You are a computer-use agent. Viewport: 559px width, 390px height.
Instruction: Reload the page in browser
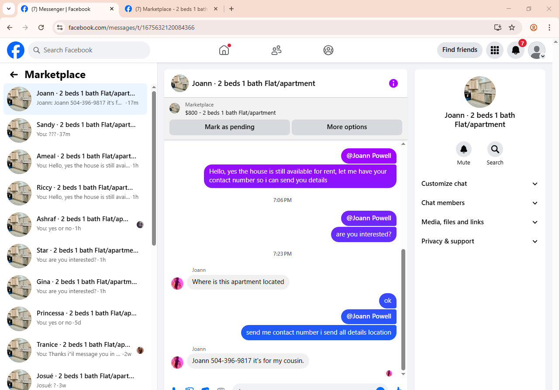pos(41,27)
